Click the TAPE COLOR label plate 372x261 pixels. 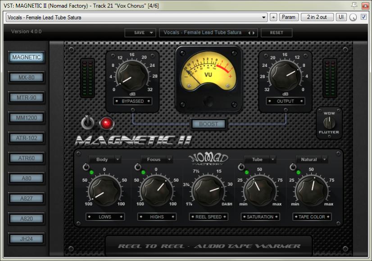coord(312,217)
